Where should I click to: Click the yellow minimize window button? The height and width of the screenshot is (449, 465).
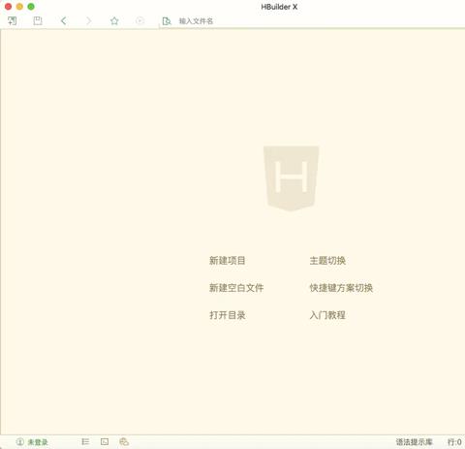[19, 7]
